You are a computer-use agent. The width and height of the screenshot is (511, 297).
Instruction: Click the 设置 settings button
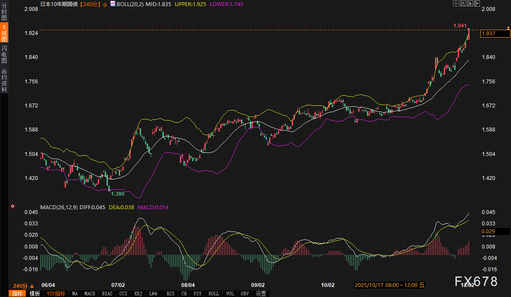pos(261,294)
